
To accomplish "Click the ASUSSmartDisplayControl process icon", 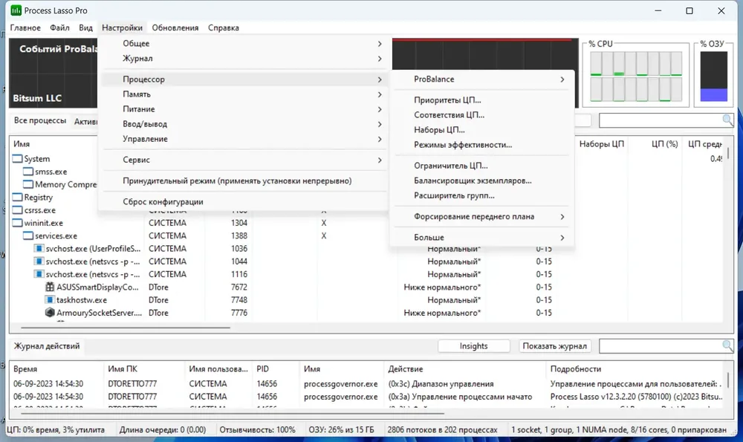I will pos(50,287).
